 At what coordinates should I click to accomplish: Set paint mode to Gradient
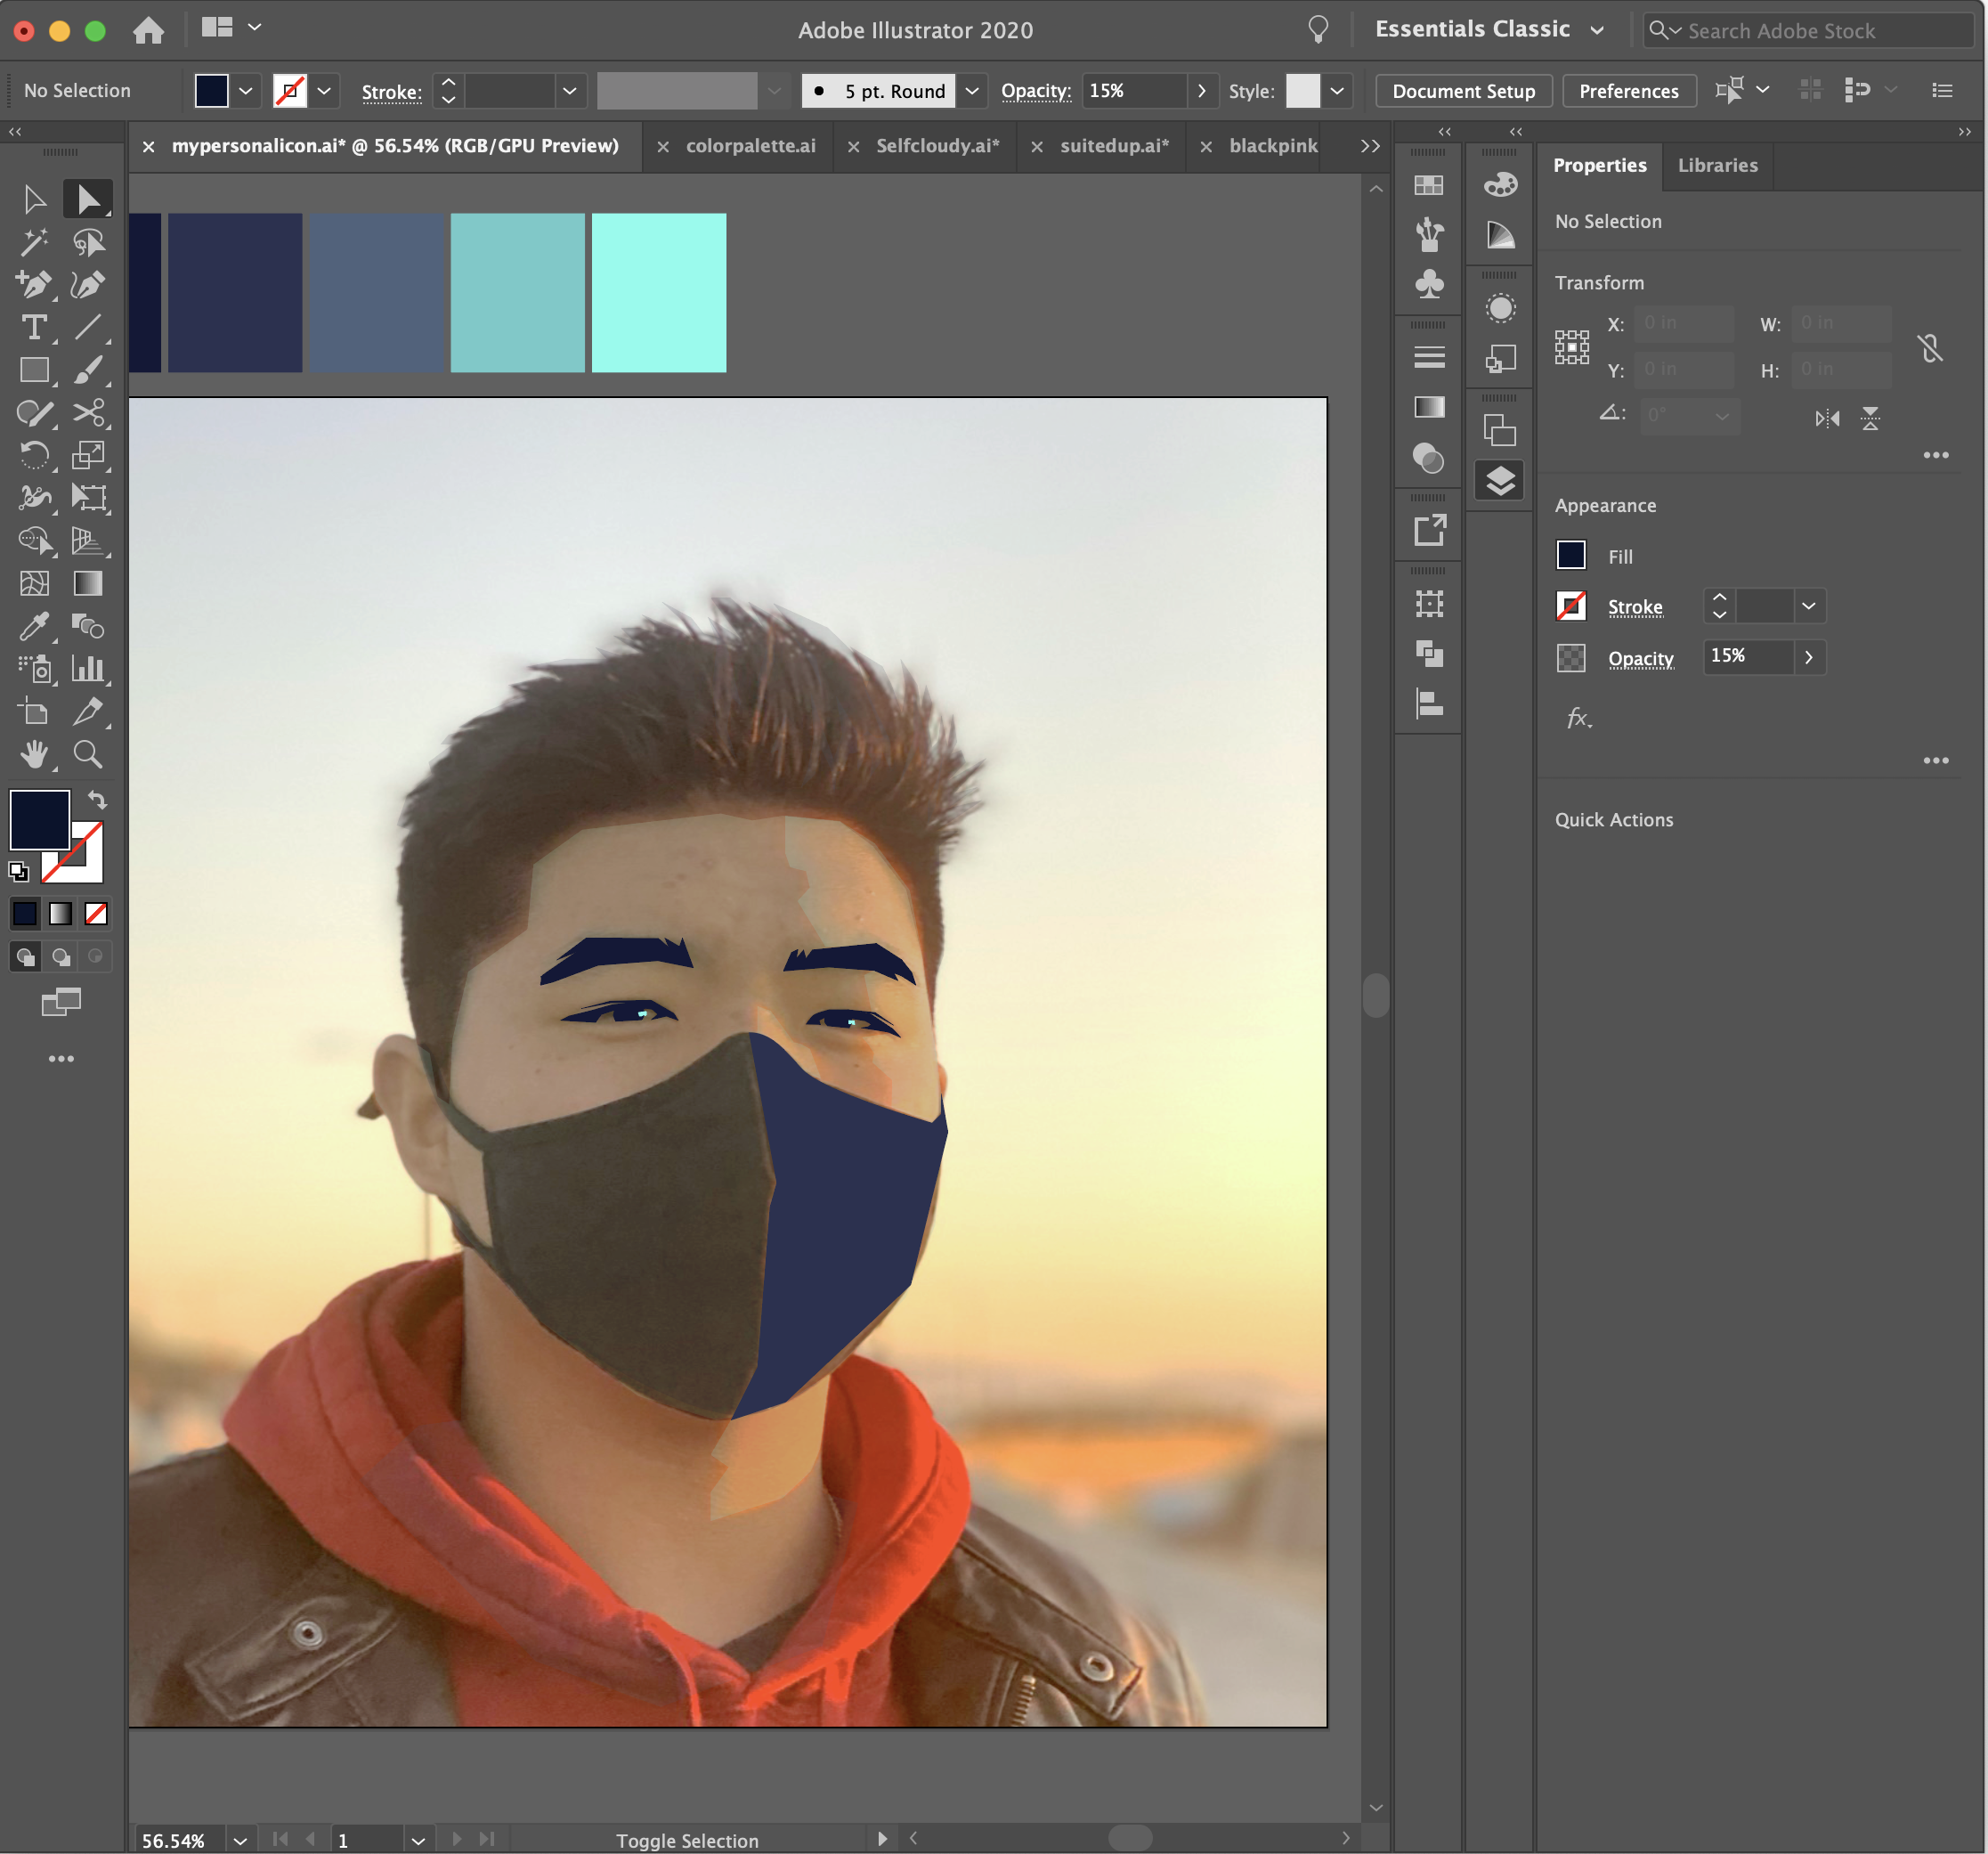coord(61,913)
